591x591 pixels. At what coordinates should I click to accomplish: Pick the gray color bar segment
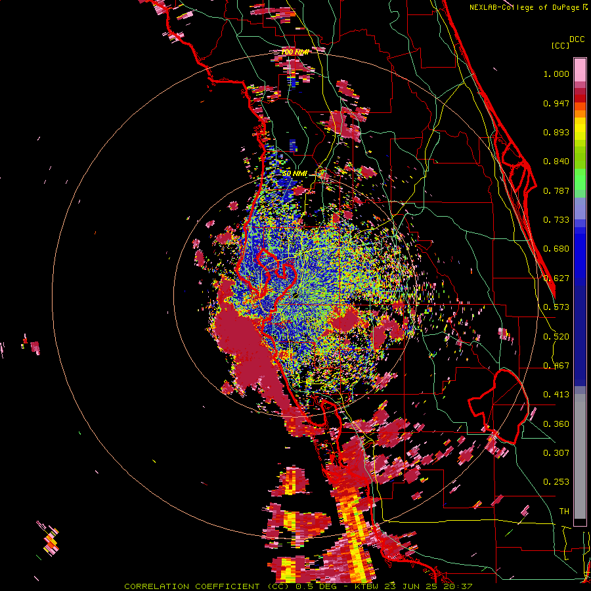coord(580,456)
